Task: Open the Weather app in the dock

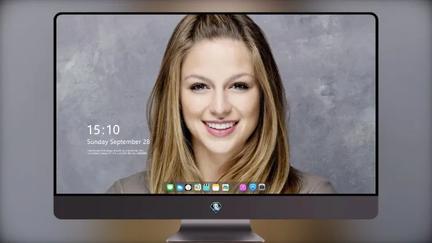Action: point(179,188)
